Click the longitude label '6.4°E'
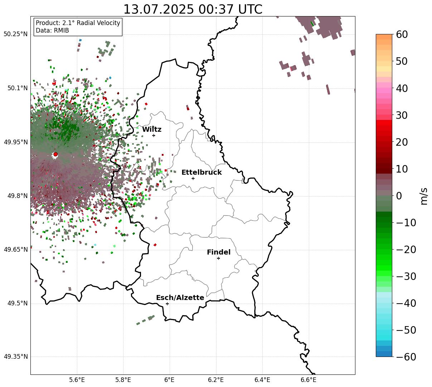 [262, 380]
